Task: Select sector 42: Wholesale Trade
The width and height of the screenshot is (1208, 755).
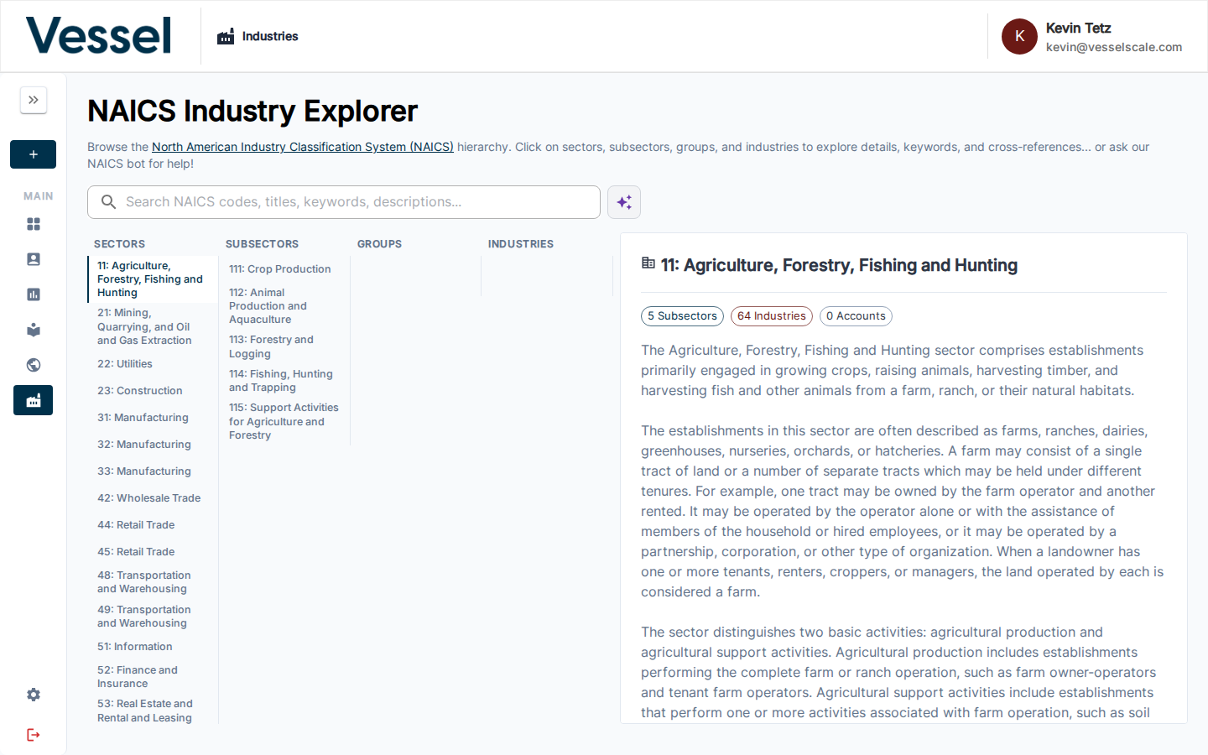Action: (x=148, y=498)
